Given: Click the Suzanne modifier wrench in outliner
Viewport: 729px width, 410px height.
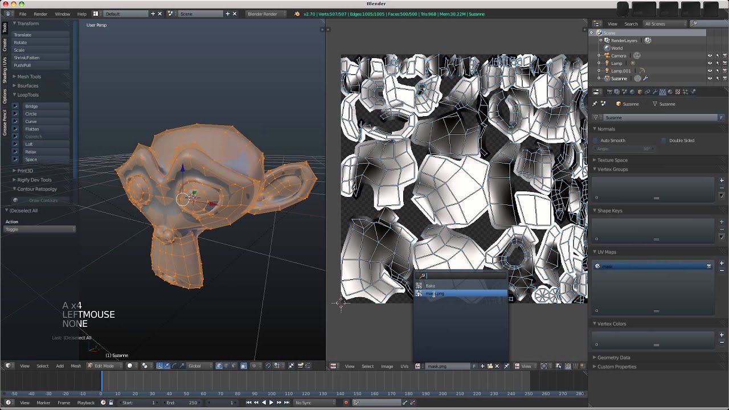Looking at the screenshot, I should 645,78.
